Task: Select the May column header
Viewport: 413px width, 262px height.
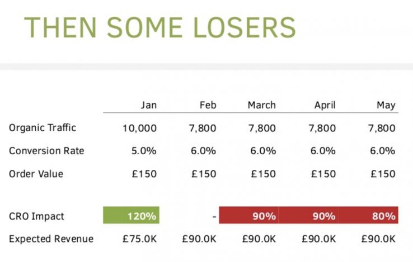Action: click(x=386, y=105)
